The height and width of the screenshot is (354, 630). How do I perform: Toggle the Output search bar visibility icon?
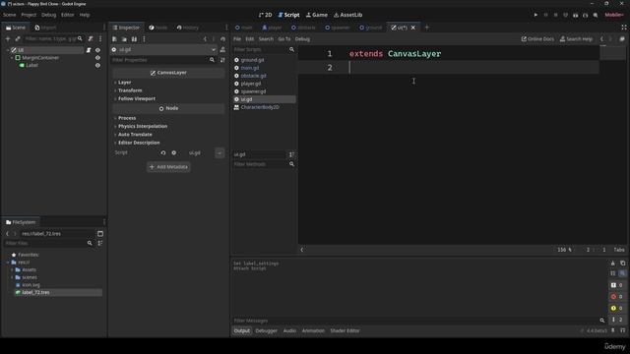click(622, 273)
